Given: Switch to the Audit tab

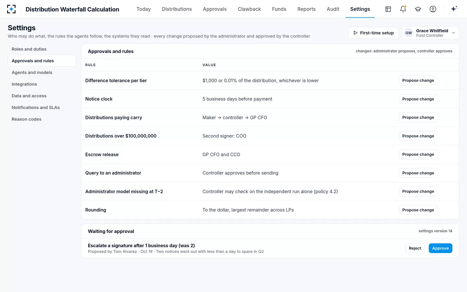Looking at the screenshot, I should pyautogui.click(x=333, y=9).
